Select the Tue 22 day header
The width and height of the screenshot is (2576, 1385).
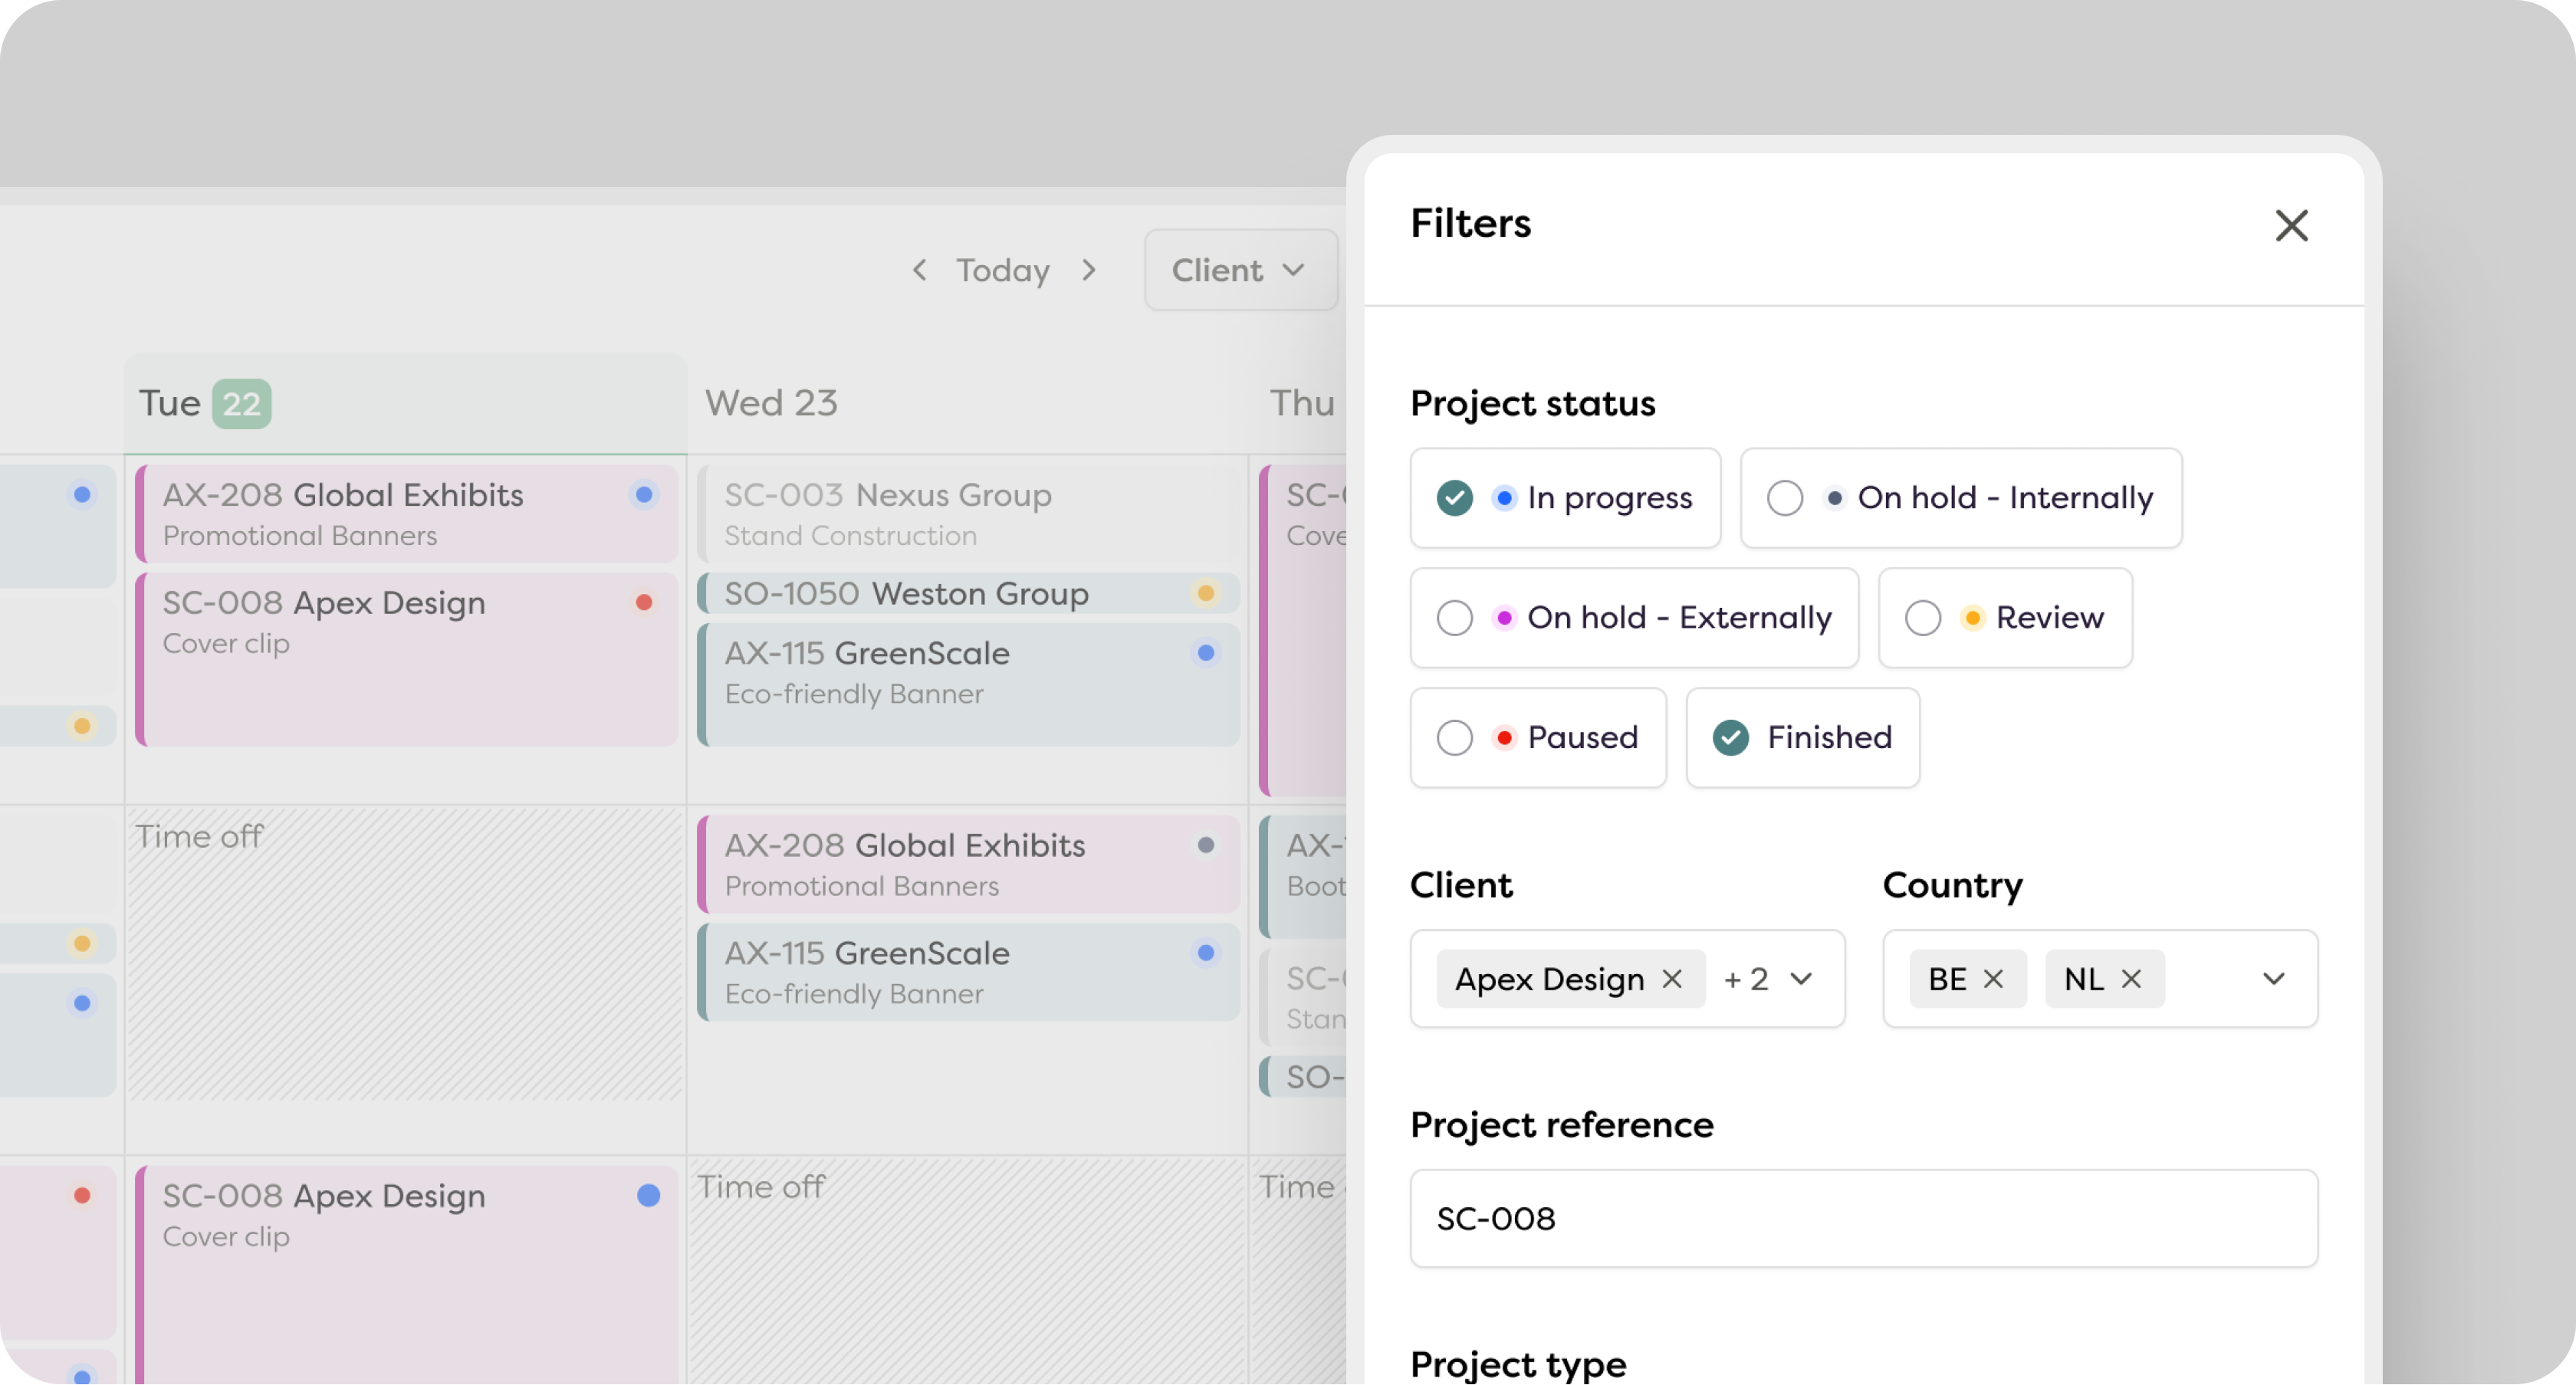(204, 402)
